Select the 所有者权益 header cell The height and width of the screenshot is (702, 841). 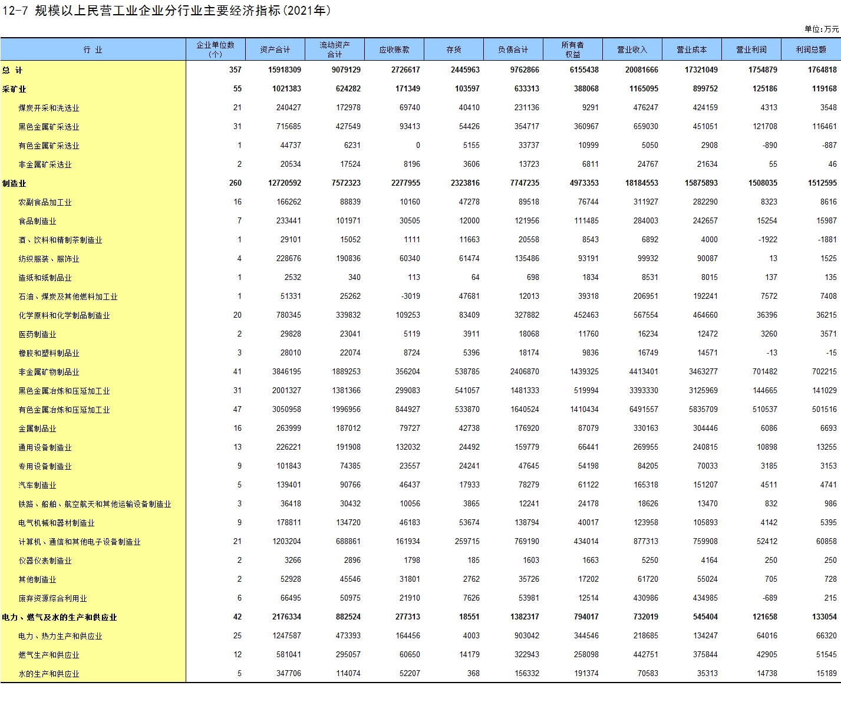tap(573, 50)
